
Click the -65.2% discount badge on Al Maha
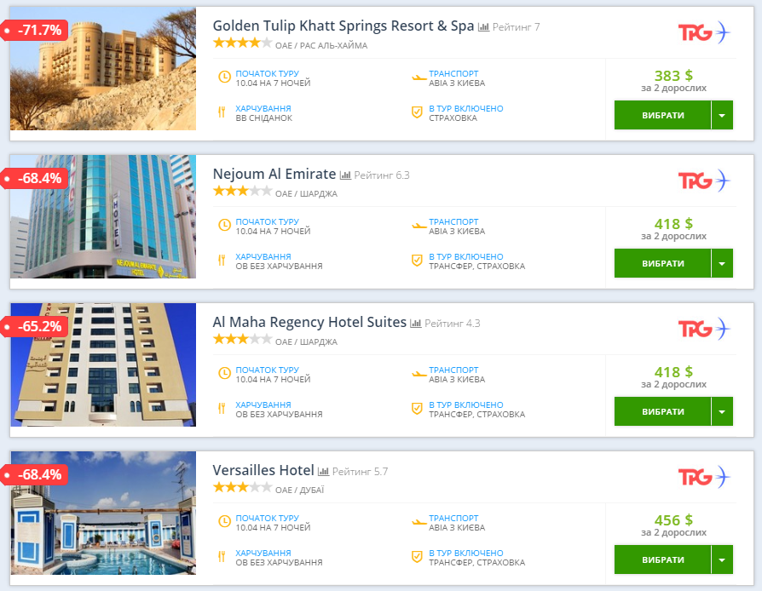34,326
